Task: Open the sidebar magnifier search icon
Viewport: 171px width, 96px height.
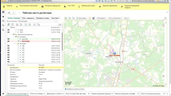Action: [x=3, y=25]
